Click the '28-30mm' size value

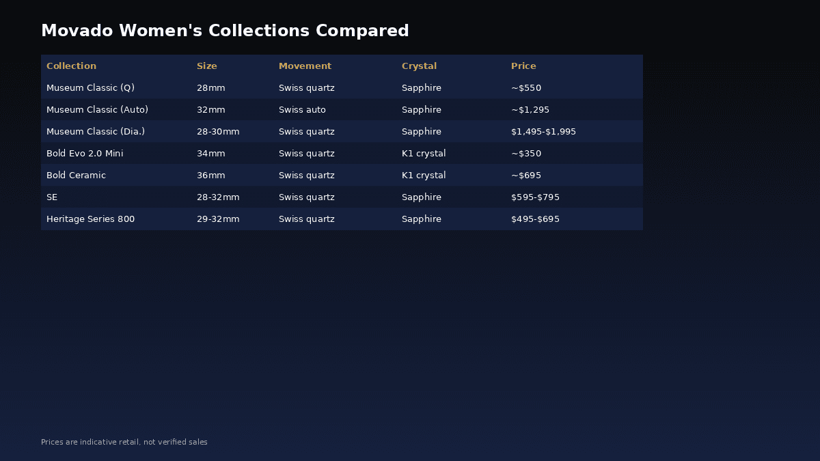point(218,132)
